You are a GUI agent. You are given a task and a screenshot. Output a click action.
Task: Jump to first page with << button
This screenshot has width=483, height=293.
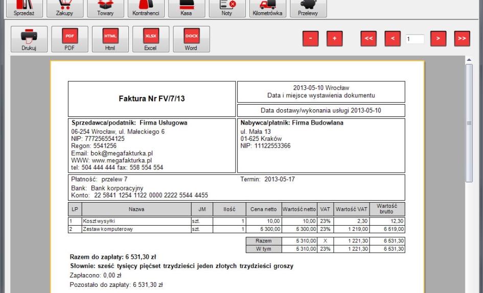point(369,39)
